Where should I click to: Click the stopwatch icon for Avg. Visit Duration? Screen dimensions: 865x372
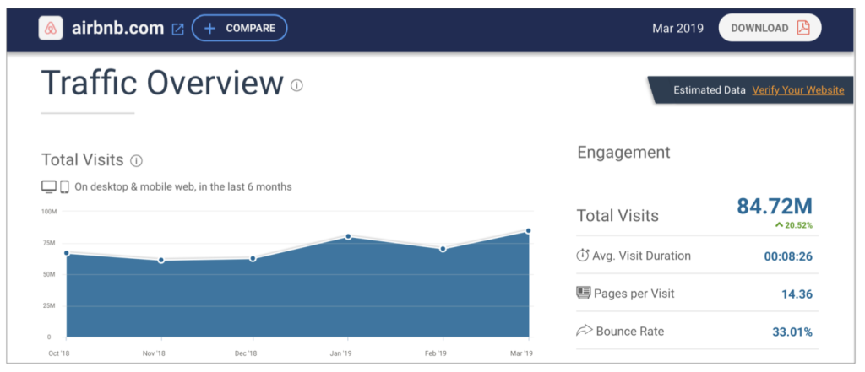pyautogui.click(x=583, y=255)
